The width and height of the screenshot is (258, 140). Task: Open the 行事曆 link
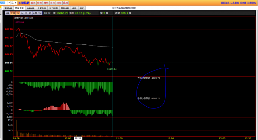pyautogui.click(x=243, y=3)
